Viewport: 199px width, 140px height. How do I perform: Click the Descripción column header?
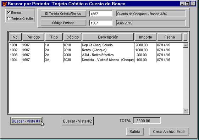point(108,37)
